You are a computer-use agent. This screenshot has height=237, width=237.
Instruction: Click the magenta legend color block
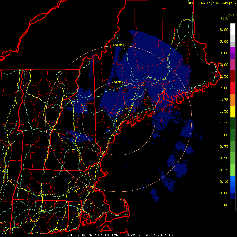click(x=233, y=50)
